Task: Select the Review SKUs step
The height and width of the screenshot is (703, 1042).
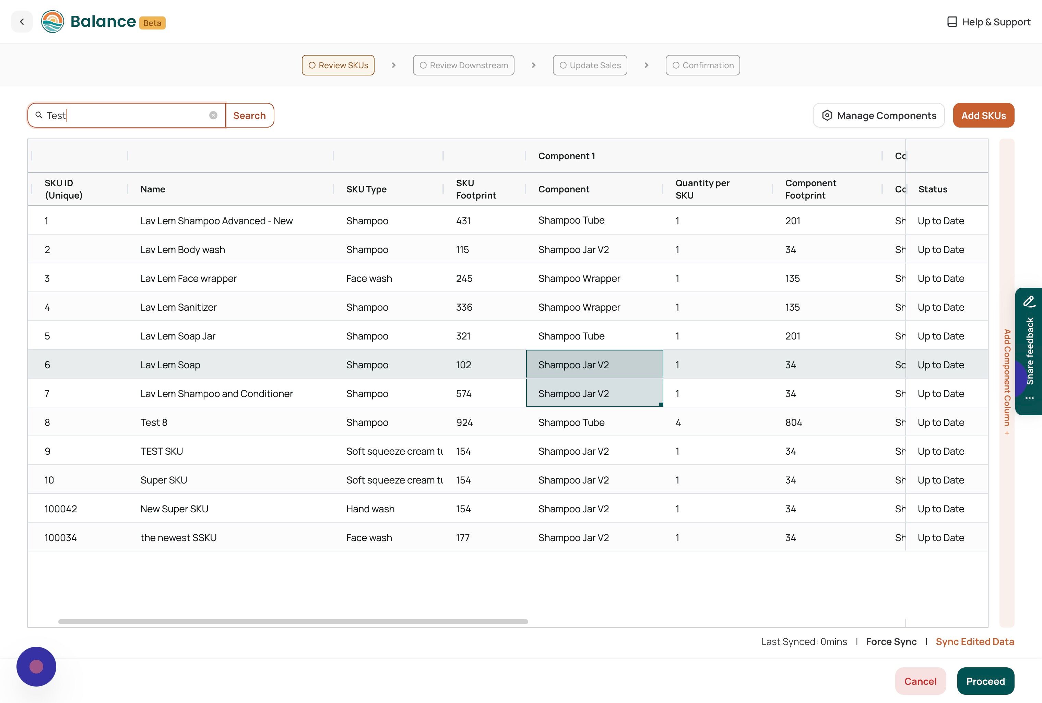Action: pos(338,65)
